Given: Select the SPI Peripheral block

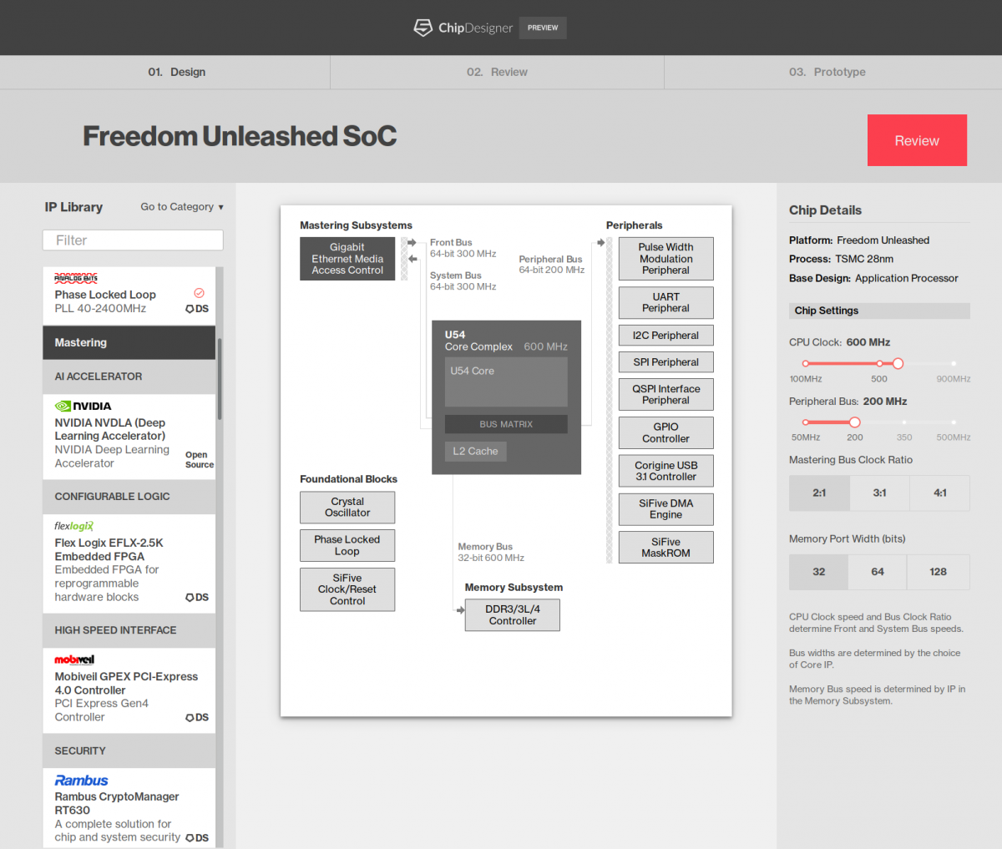Looking at the screenshot, I should coord(666,362).
